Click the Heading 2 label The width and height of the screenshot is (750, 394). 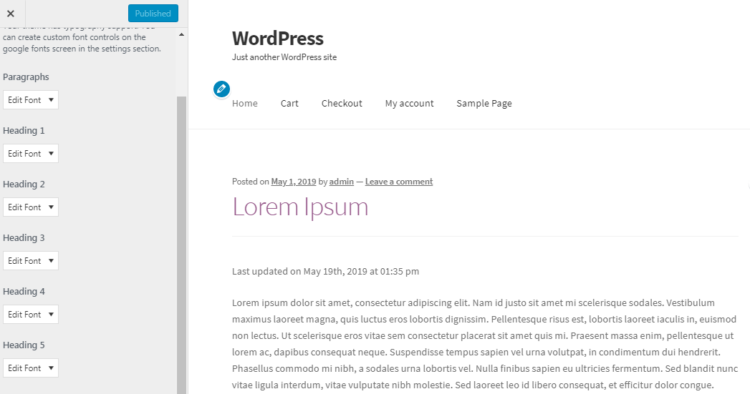point(24,184)
